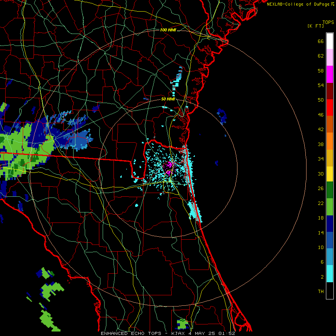Click the 01:52 timestamp text
The height and width of the screenshot is (336, 336).
[227, 333]
